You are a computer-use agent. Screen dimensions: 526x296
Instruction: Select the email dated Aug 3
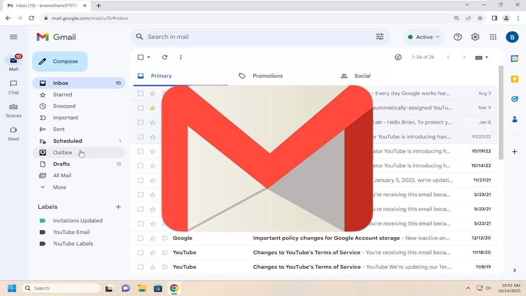coord(141,93)
